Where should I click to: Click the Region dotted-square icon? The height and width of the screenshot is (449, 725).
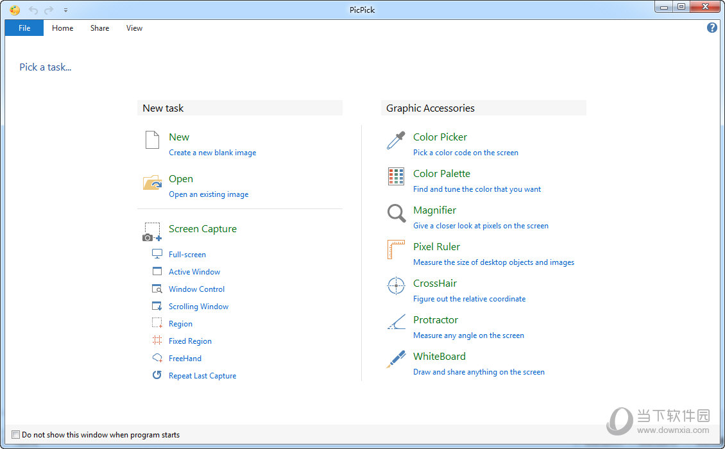(157, 323)
